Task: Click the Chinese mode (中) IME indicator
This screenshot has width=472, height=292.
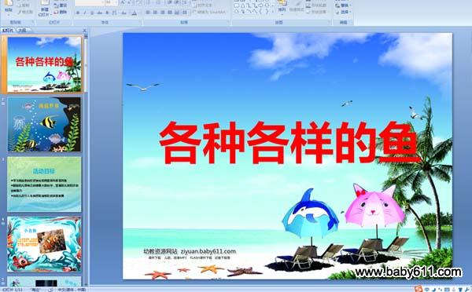Action: click(427, 290)
